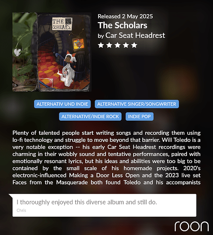Viewport: 213px width, 235px height.
Task: Click the word 'by' before artist name
Action: [101, 36]
